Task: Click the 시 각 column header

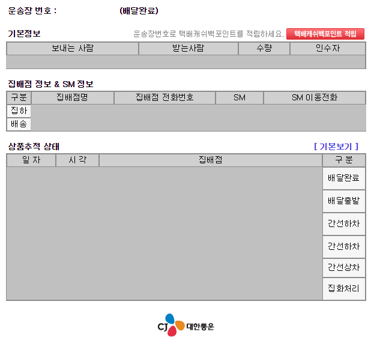Action: (x=77, y=160)
